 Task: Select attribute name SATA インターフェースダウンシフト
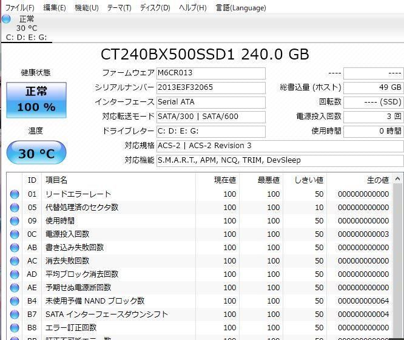(x=107, y=314)
